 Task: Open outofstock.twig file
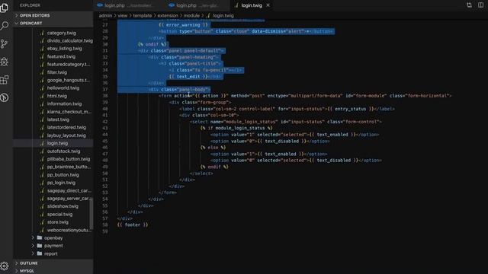(x=63, y=151)
